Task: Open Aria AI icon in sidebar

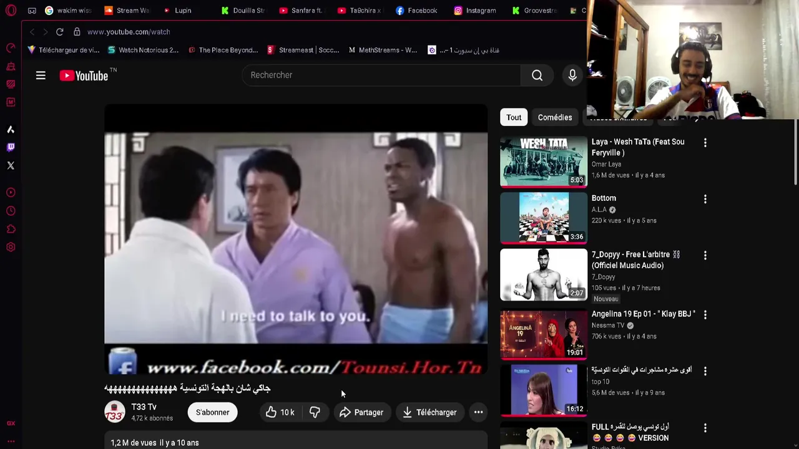Action: click(11, 129)
